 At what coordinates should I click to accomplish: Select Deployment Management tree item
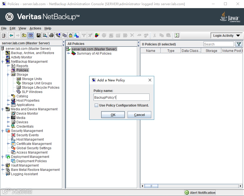coord(30,157)
